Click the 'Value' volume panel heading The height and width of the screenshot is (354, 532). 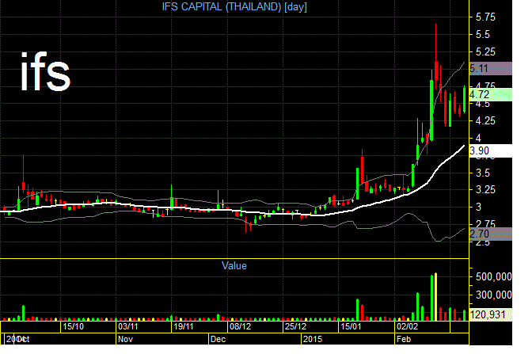tap(234, 265)
